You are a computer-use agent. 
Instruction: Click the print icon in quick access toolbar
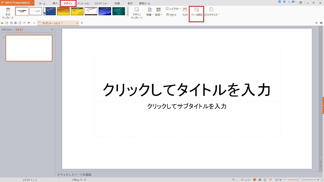[x=16, y=23]
